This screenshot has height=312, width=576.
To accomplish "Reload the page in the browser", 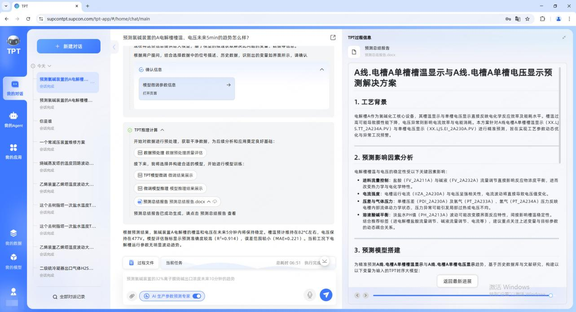I will pyautogui.click(x=28, y=19).
